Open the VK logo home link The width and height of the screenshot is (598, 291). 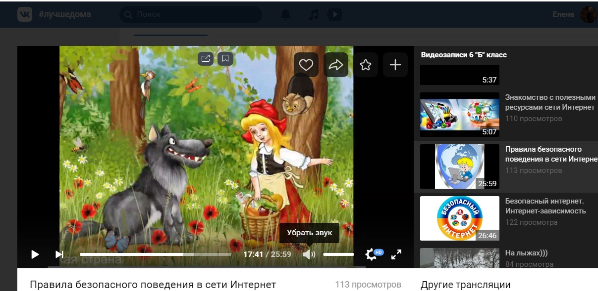25,14
